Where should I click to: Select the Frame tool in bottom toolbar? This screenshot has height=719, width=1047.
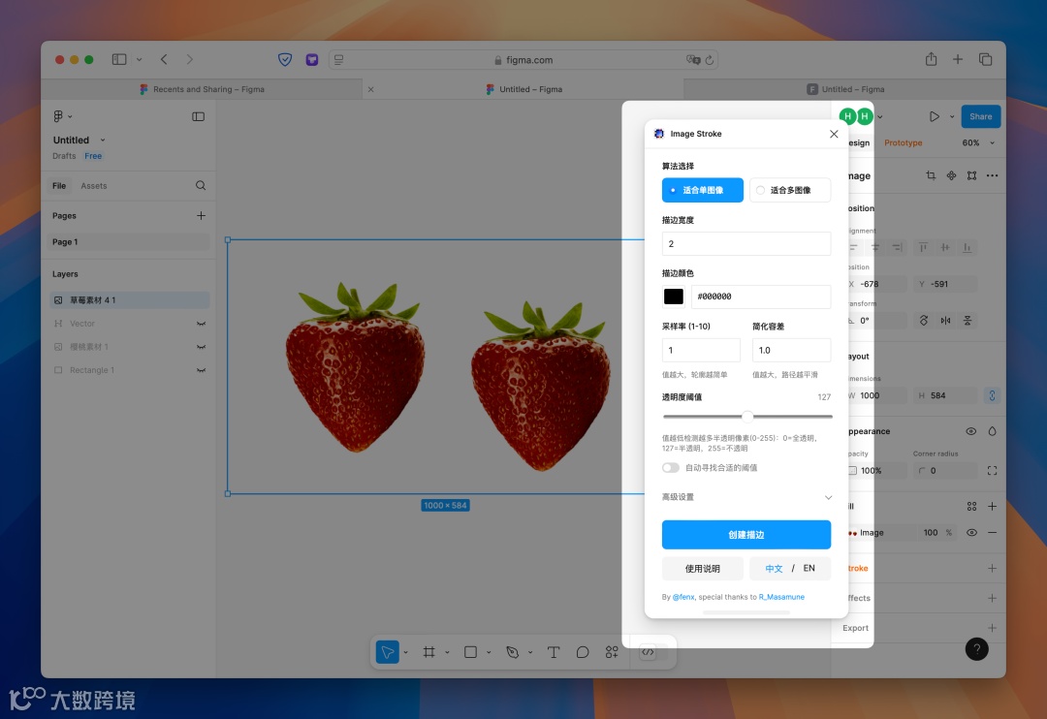[x=429, y=651]
